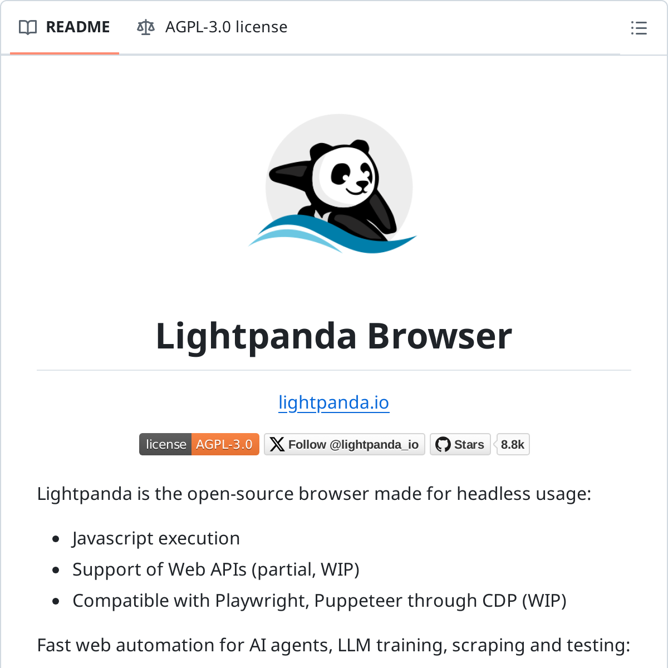
Task: Click the balance scales license icon
Action: pyautogui.click(x=146, y=27)
